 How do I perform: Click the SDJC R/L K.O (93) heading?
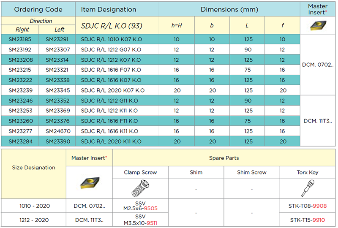point(112,26)
